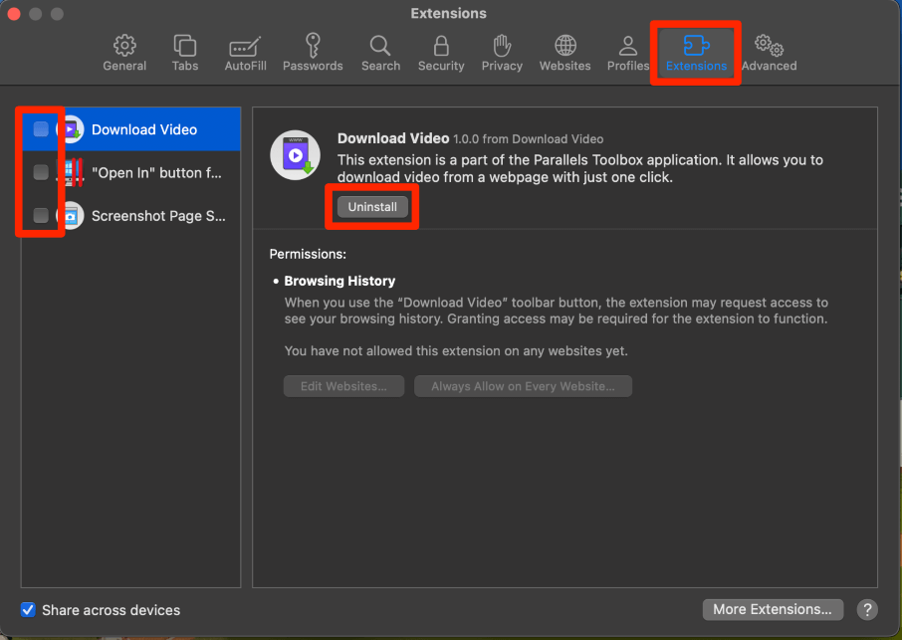Switch to the Profiles pane
This screenshot has height=640, width=902.
tap(628, 53)
